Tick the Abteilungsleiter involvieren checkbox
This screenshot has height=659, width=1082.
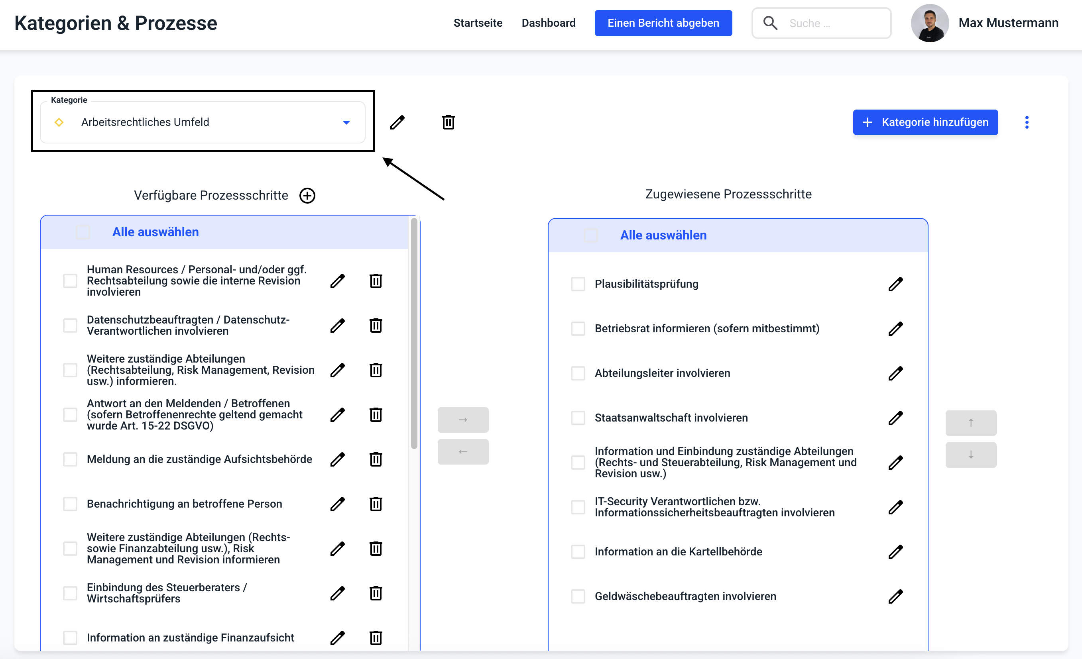(x=577, y=373)
